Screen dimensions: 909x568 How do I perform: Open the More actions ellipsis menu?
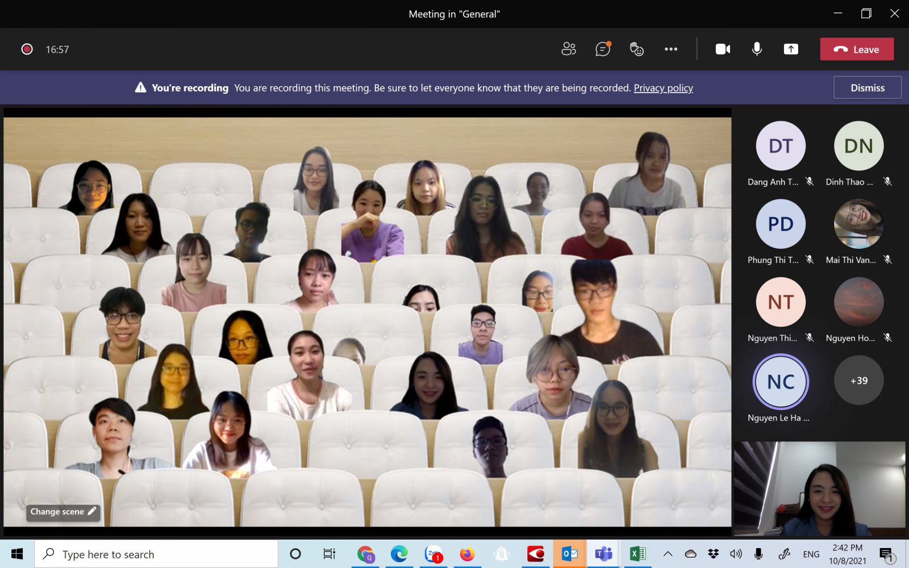671,49
